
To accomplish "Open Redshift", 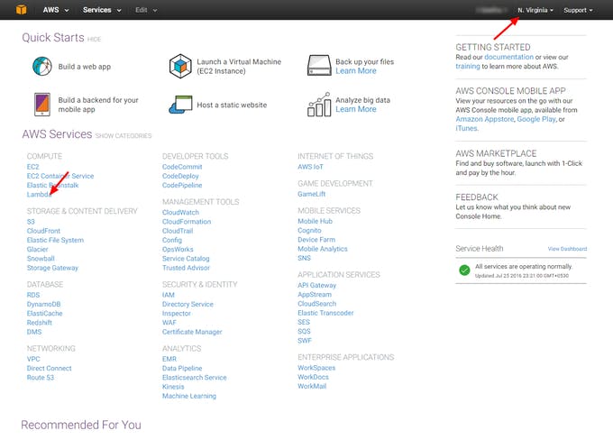I will point(39,323).
